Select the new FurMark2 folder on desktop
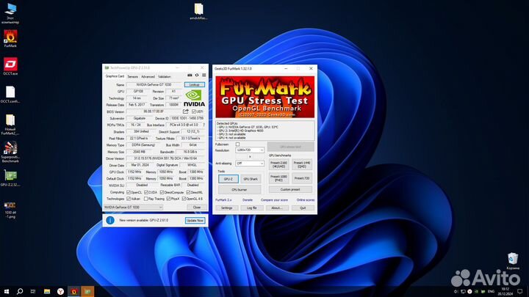Image resolution: width=529 pixels, height=297 pixels. point(10,125)
